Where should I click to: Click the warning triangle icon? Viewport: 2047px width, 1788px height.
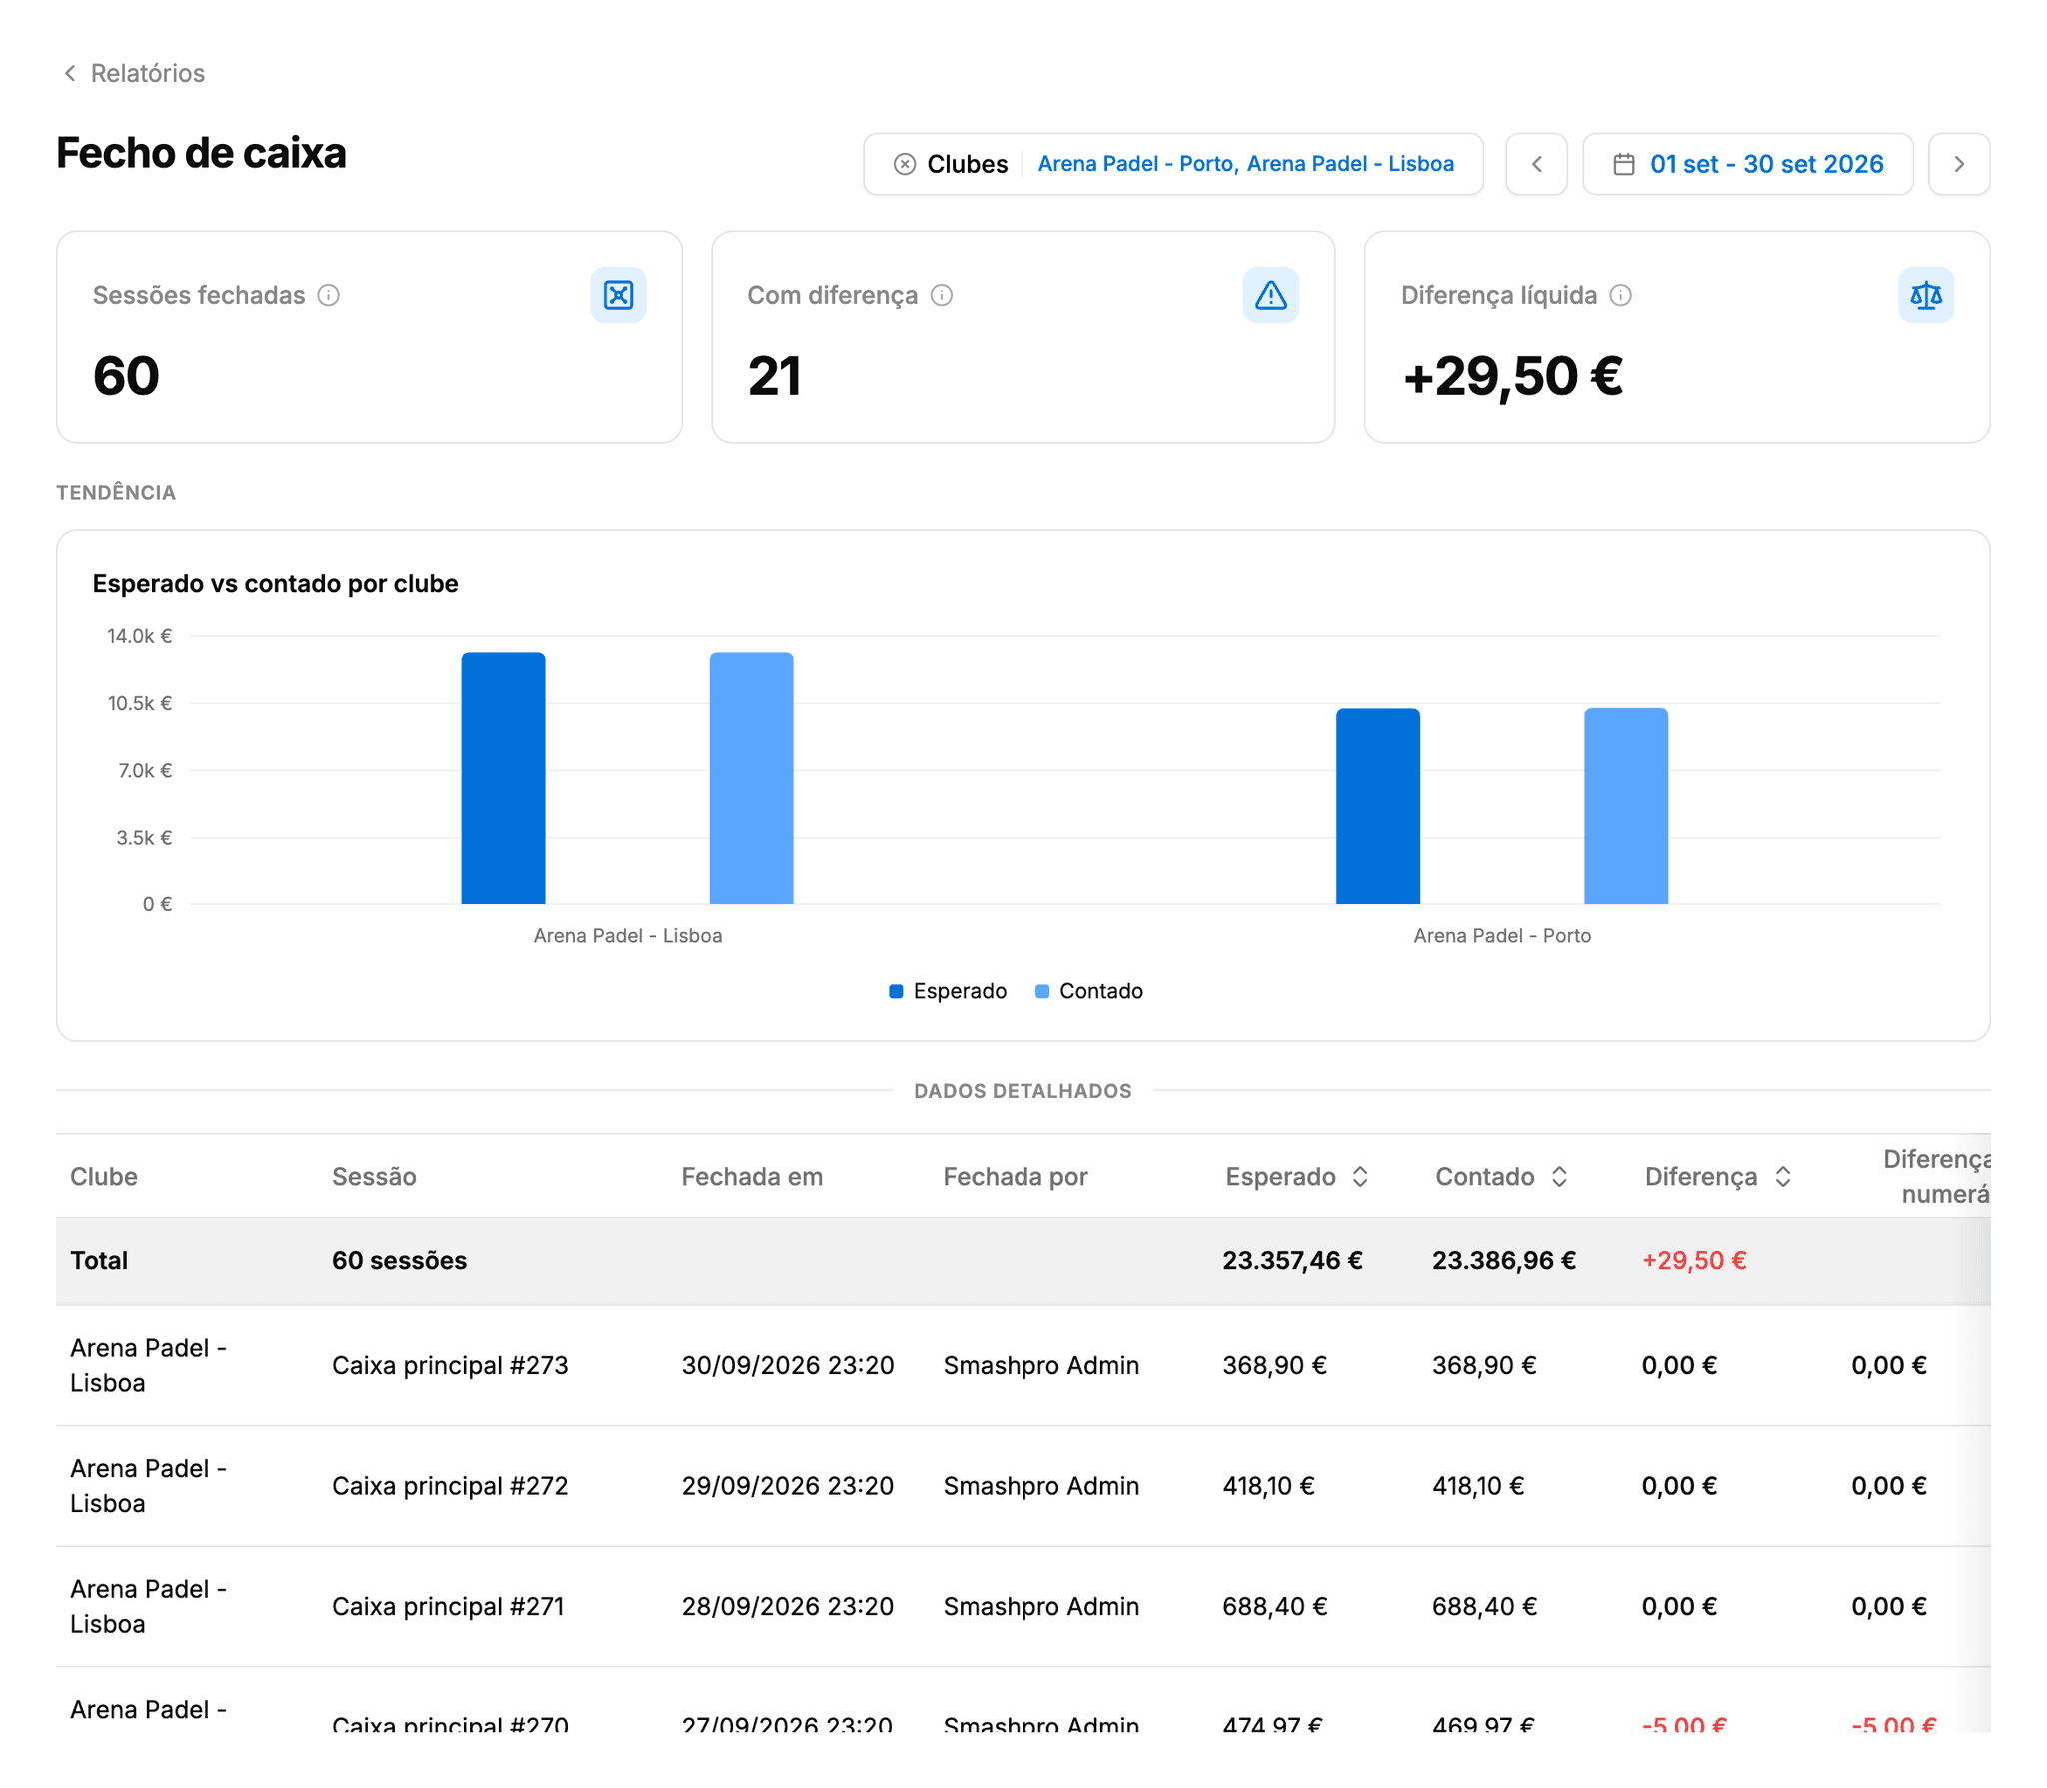tap(1270, 295)
